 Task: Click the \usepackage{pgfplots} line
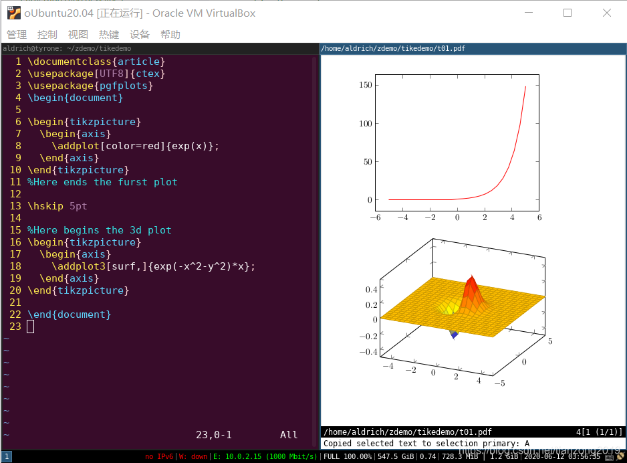[90, 86]
